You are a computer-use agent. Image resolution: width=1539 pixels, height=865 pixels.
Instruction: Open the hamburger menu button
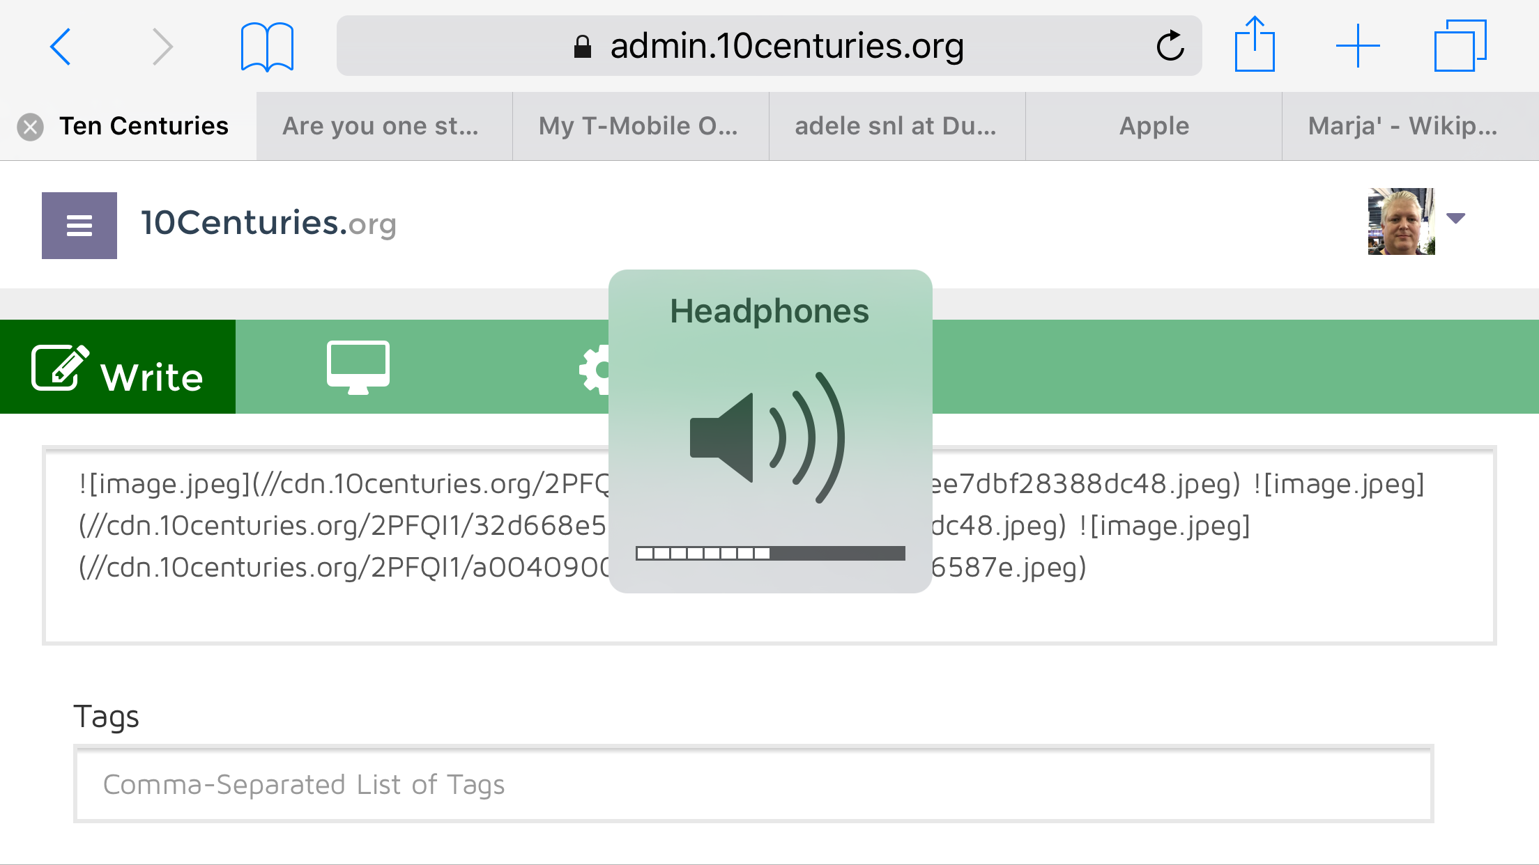[79, 226]
